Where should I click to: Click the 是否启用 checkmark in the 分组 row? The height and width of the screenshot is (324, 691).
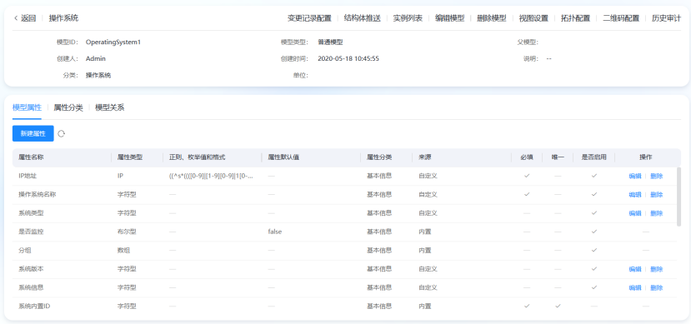tap(594, 250)
